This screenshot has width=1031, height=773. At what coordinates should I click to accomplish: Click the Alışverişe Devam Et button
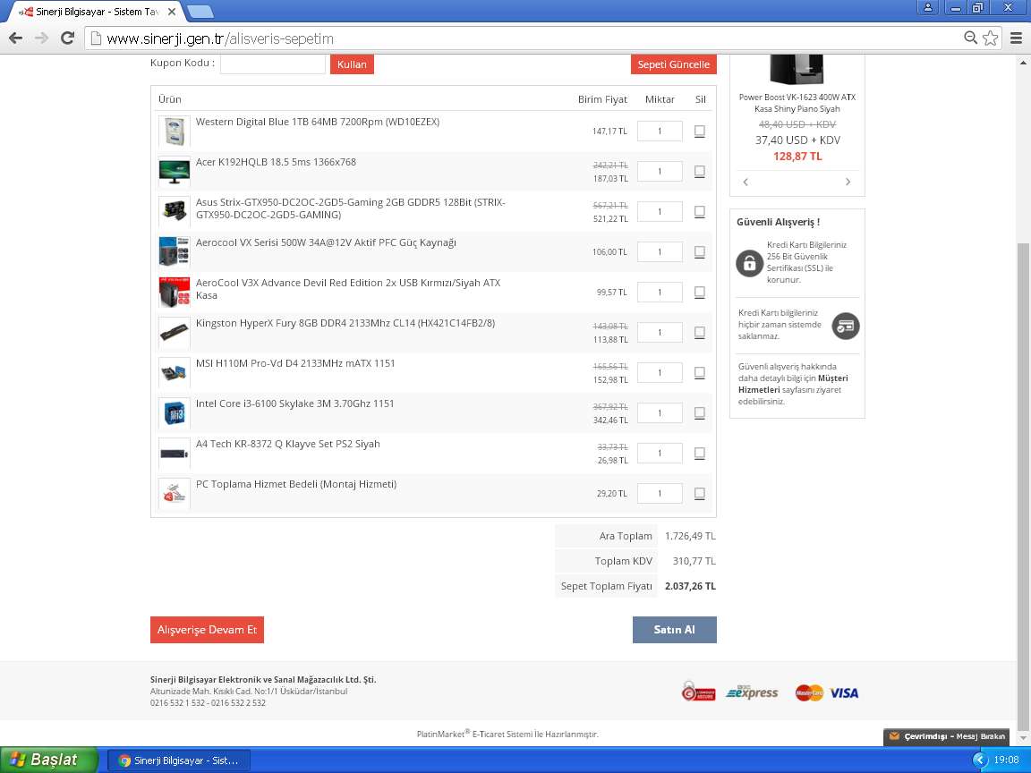(207, 630)
